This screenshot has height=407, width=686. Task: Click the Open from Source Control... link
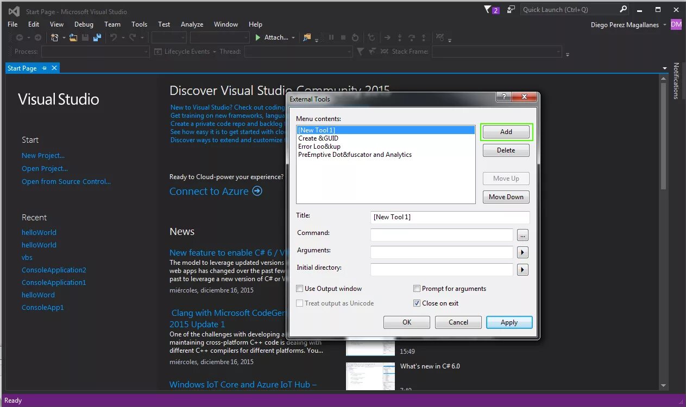(66, 181)
